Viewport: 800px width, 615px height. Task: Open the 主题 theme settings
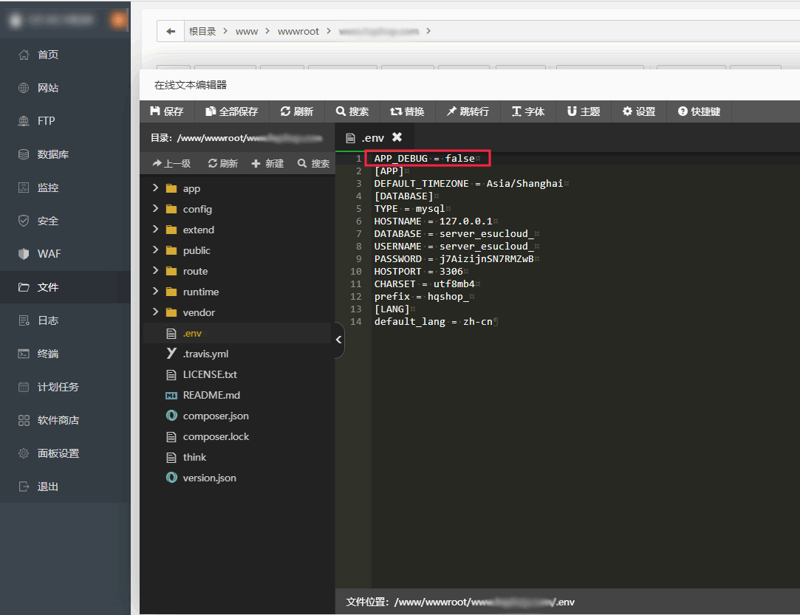point(584,111)
